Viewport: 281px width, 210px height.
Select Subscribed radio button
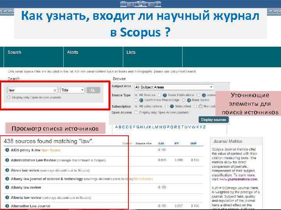click(x=167, y=106)
